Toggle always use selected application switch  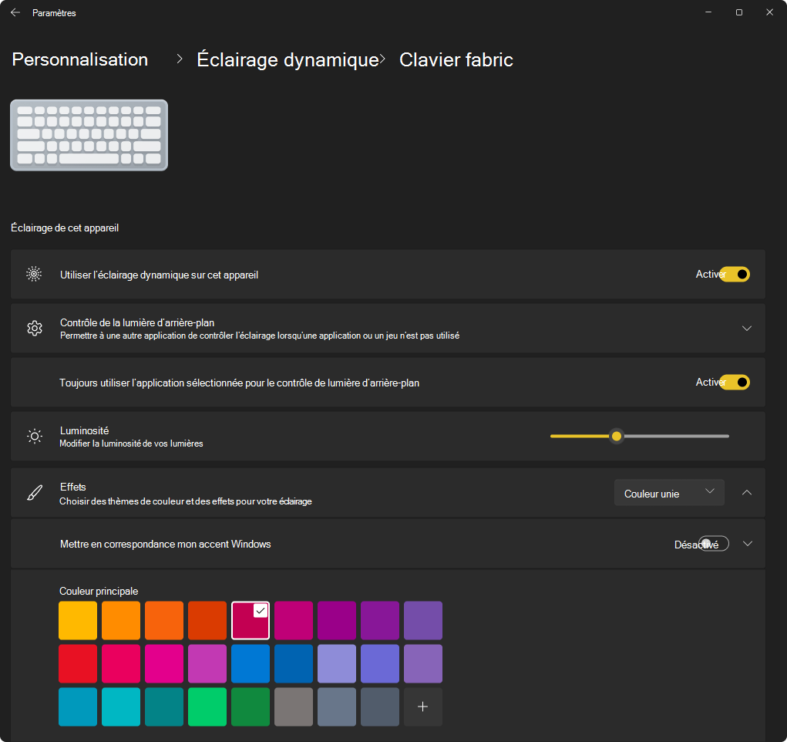(x=735, y=383)
